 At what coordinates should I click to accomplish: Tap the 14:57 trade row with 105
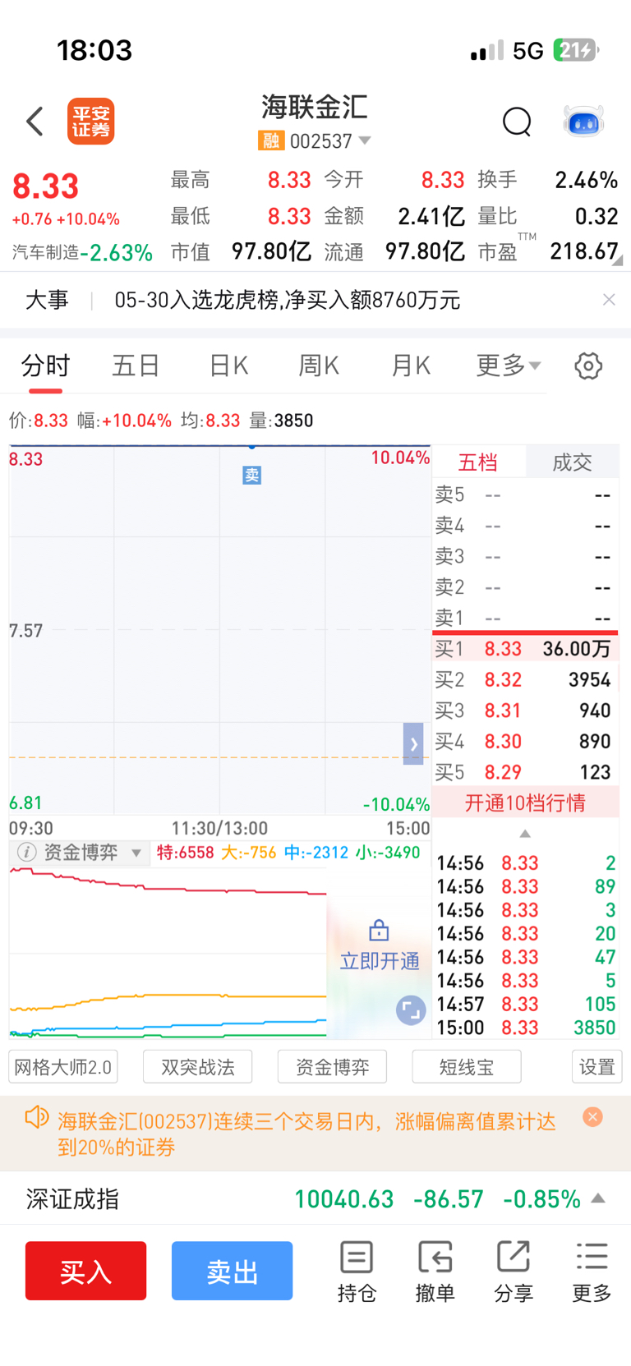point(526,1004)
